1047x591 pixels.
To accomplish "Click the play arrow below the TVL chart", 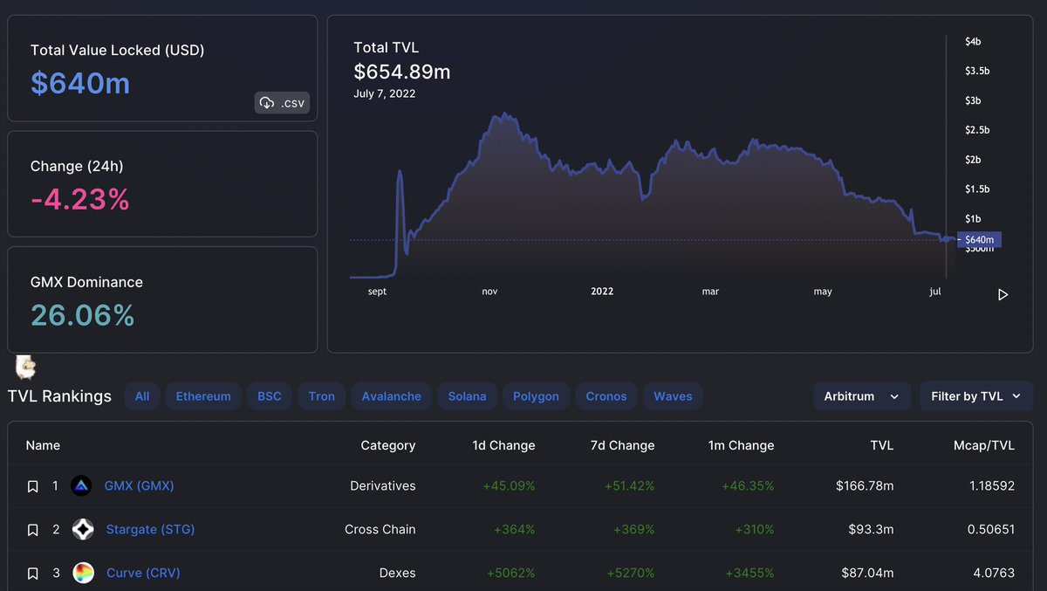I will coord(1003,294).
